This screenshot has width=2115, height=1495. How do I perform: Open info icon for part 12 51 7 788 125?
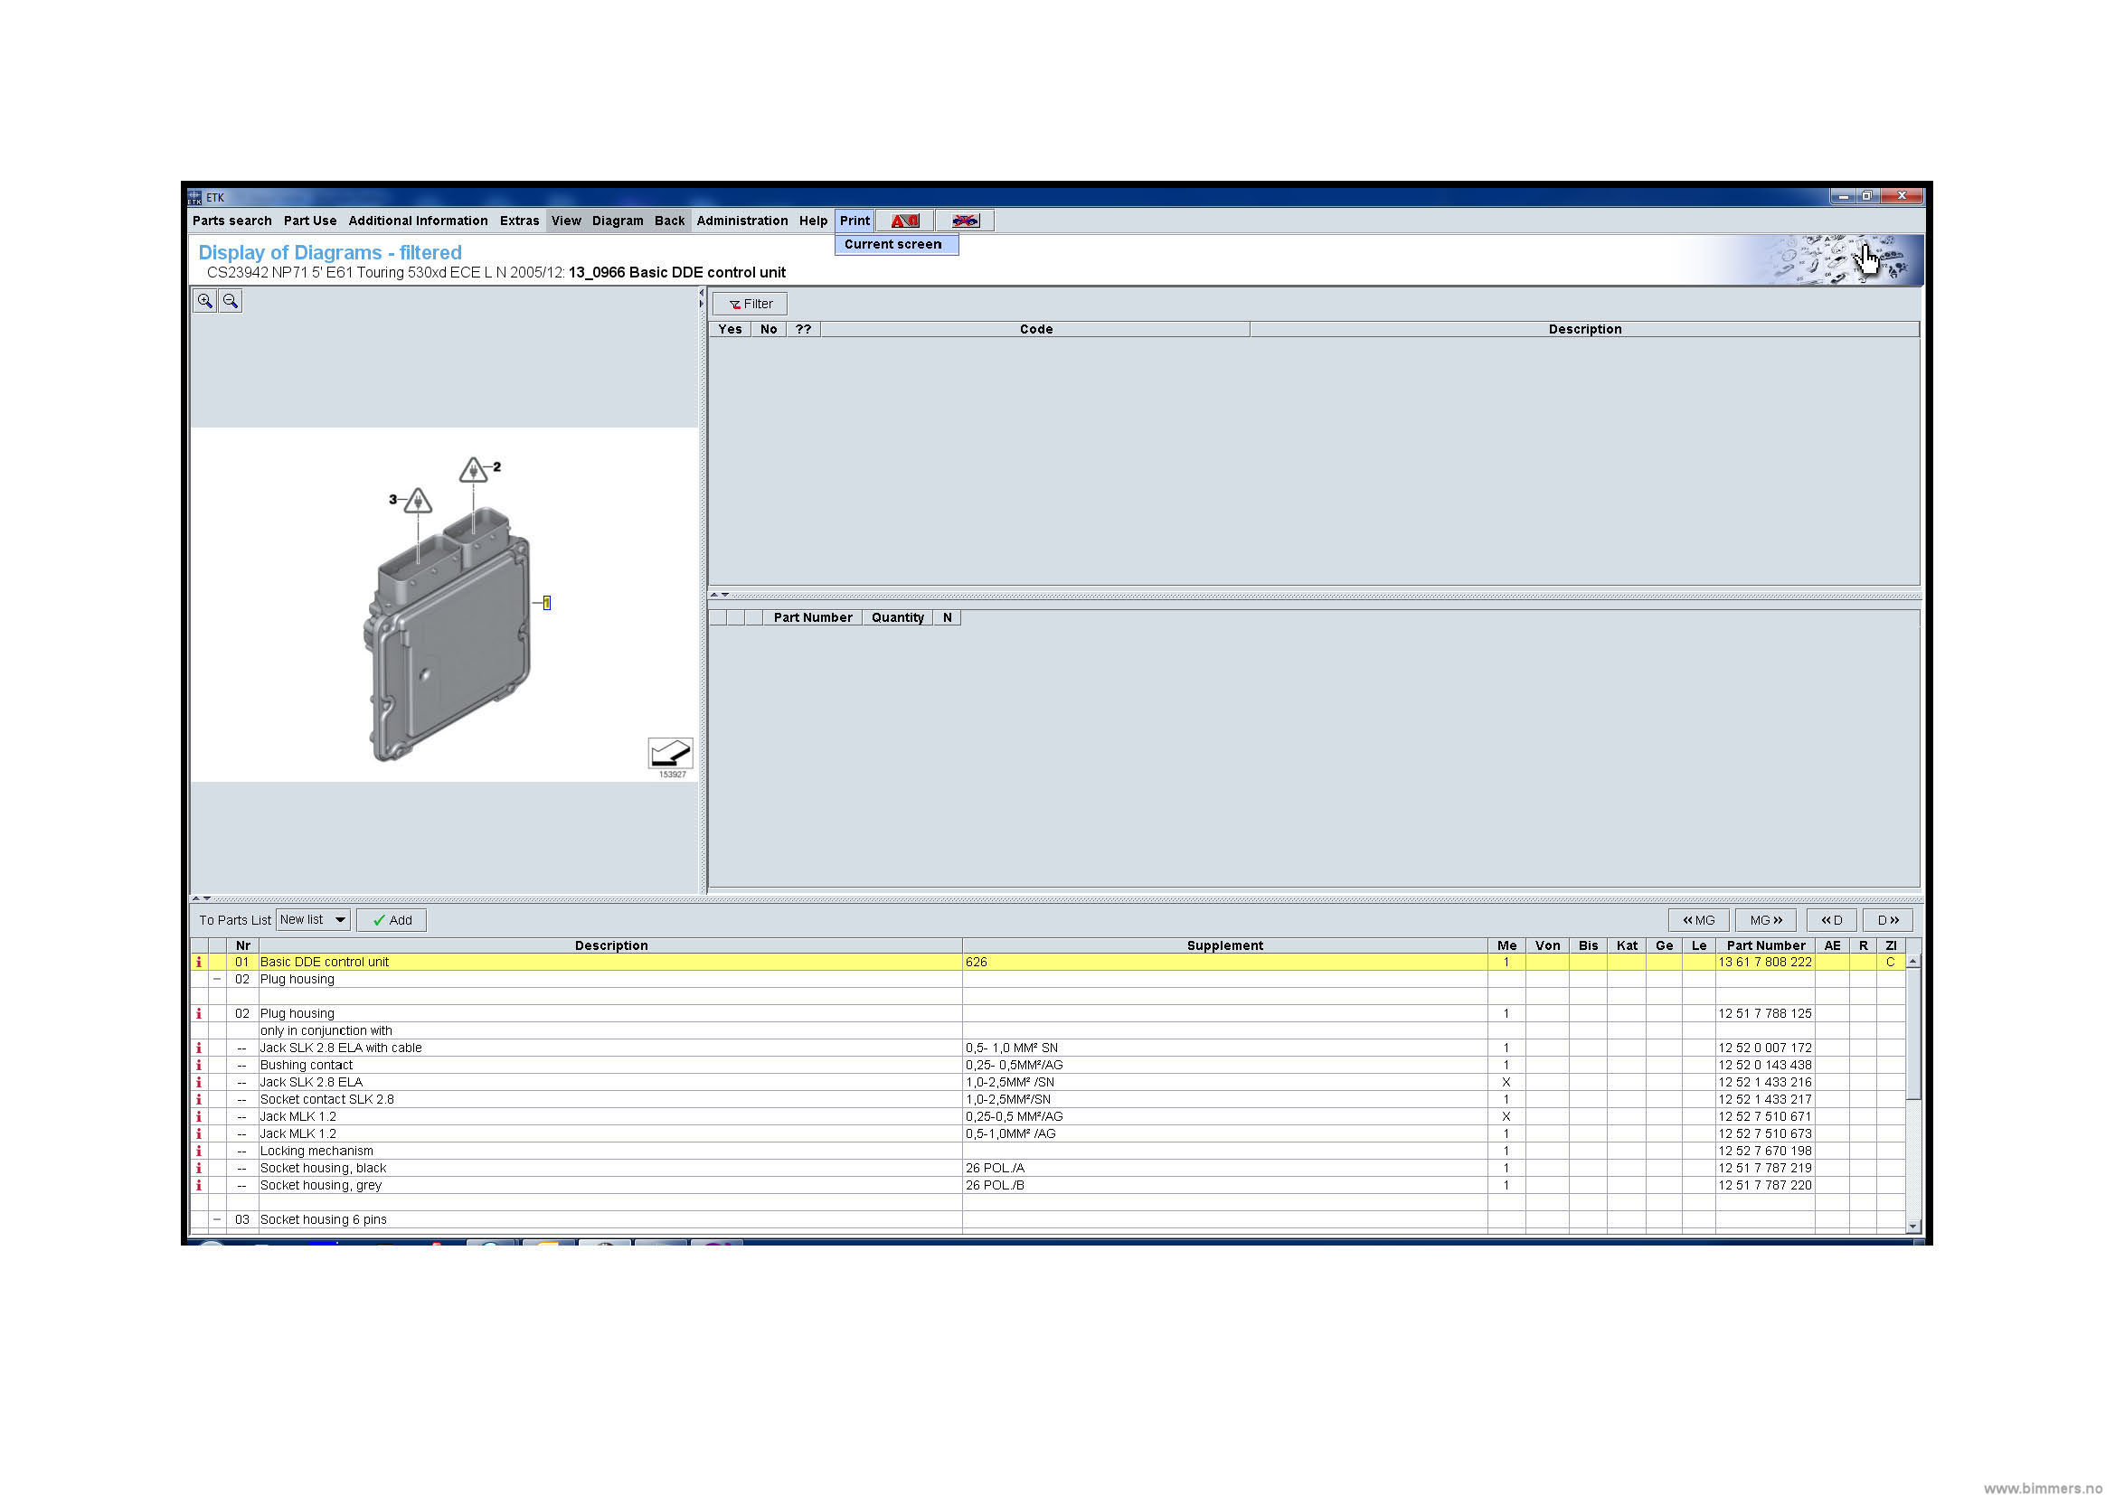[198, 1013]
